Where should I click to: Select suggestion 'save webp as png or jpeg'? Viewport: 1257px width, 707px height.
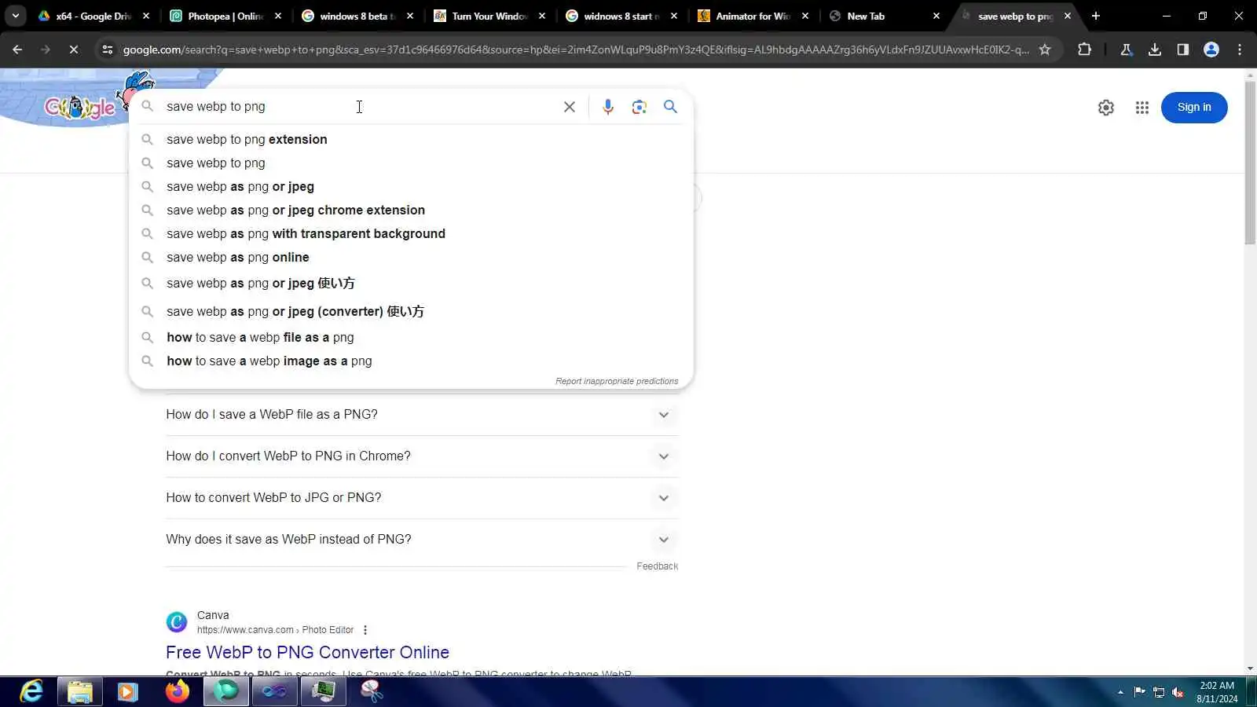coord(411,186)
